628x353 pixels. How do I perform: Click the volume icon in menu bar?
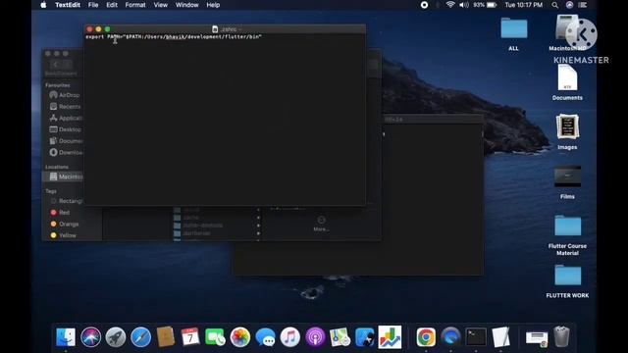coord(464,5)
